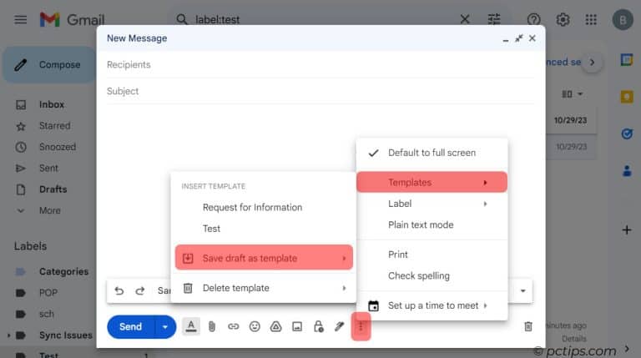This screenshot has width=641, height=358.
Task: Insert the Request for Information template
Action: pyautogui.click(x=252, y=207)
